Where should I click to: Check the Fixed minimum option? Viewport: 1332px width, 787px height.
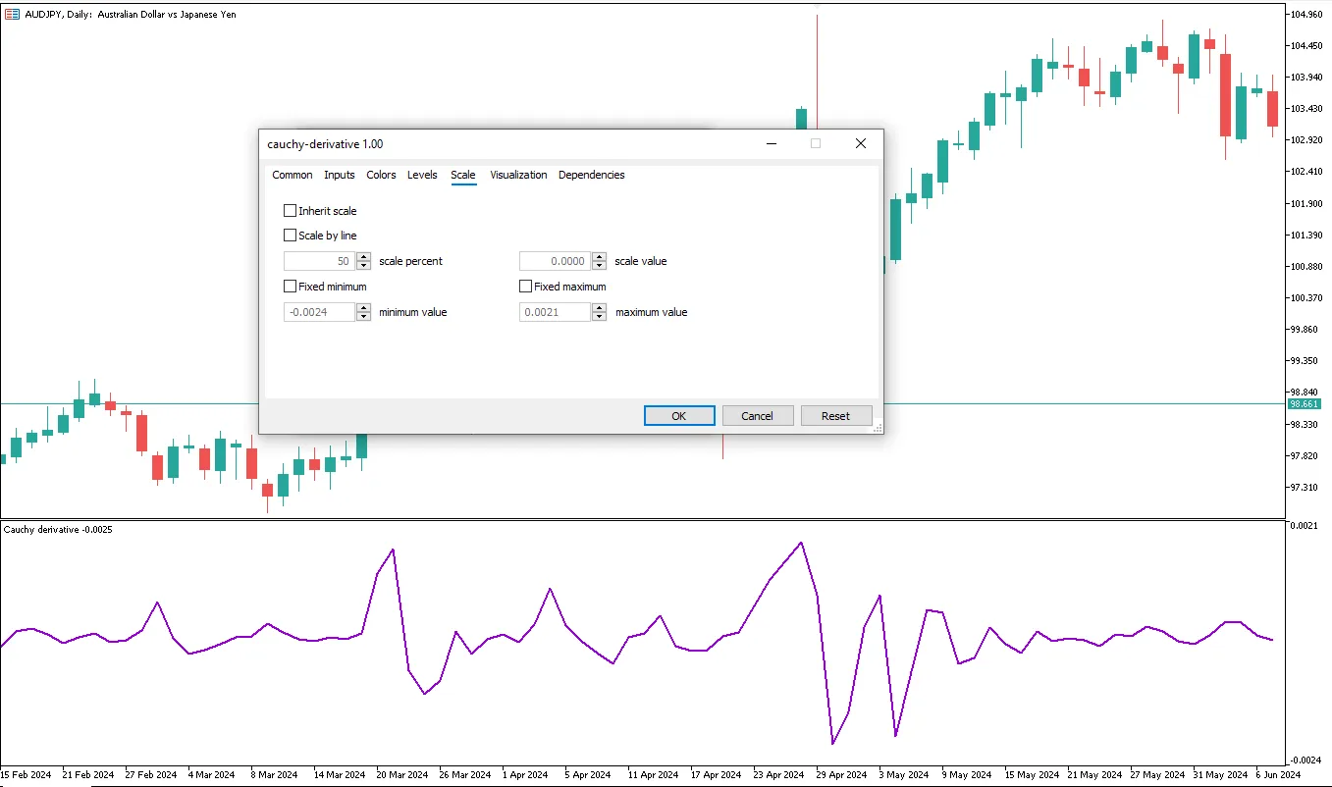[x=290, y=287]
